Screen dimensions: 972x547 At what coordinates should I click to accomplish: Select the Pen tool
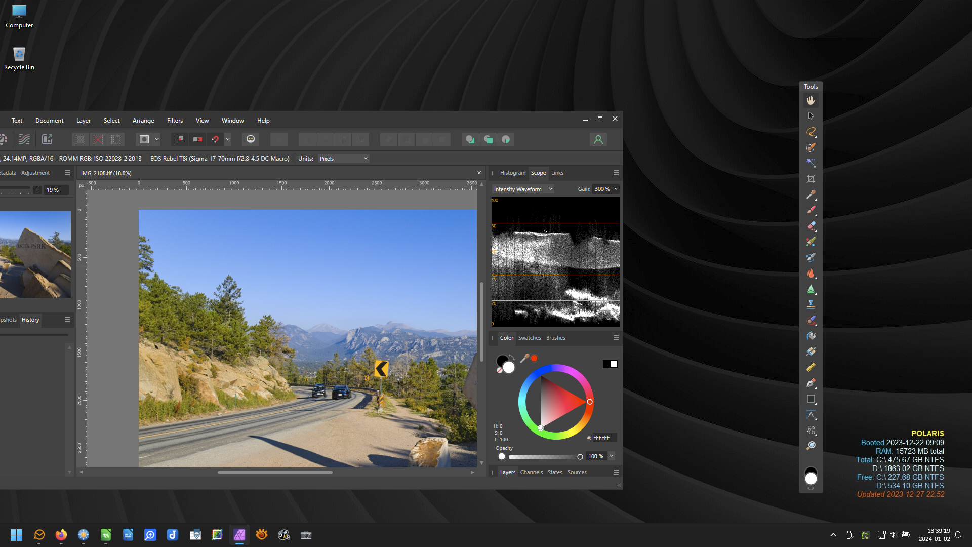pos(811,383)
